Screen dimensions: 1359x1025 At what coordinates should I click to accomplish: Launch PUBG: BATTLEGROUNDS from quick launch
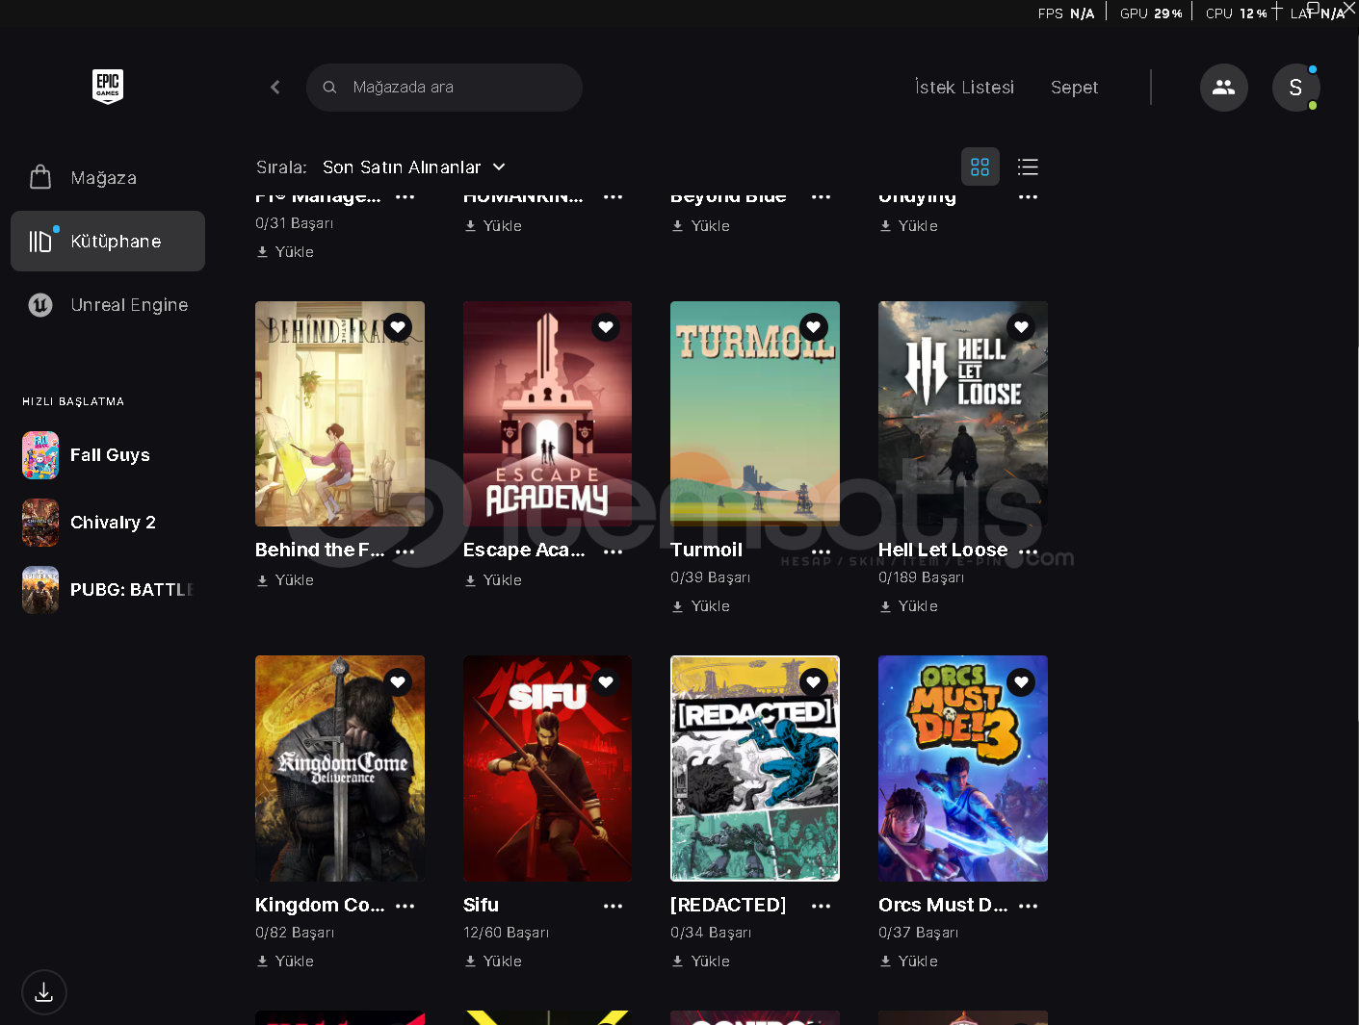click(x=108, y=590)
